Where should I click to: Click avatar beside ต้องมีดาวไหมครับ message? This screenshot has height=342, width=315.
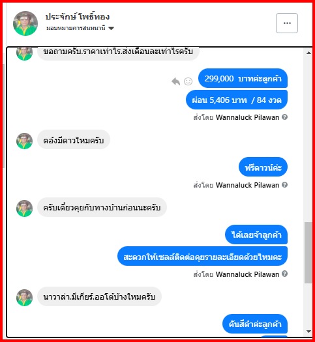click(x=24, y=141)
